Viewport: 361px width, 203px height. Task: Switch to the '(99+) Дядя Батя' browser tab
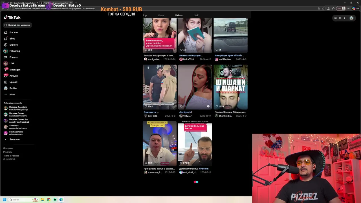22,3
